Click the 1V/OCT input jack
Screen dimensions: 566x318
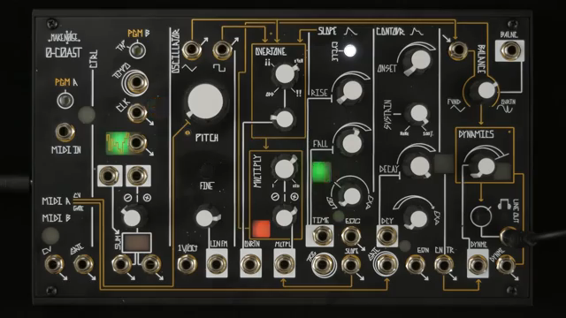pyautogui.click(x=187, y=264)
